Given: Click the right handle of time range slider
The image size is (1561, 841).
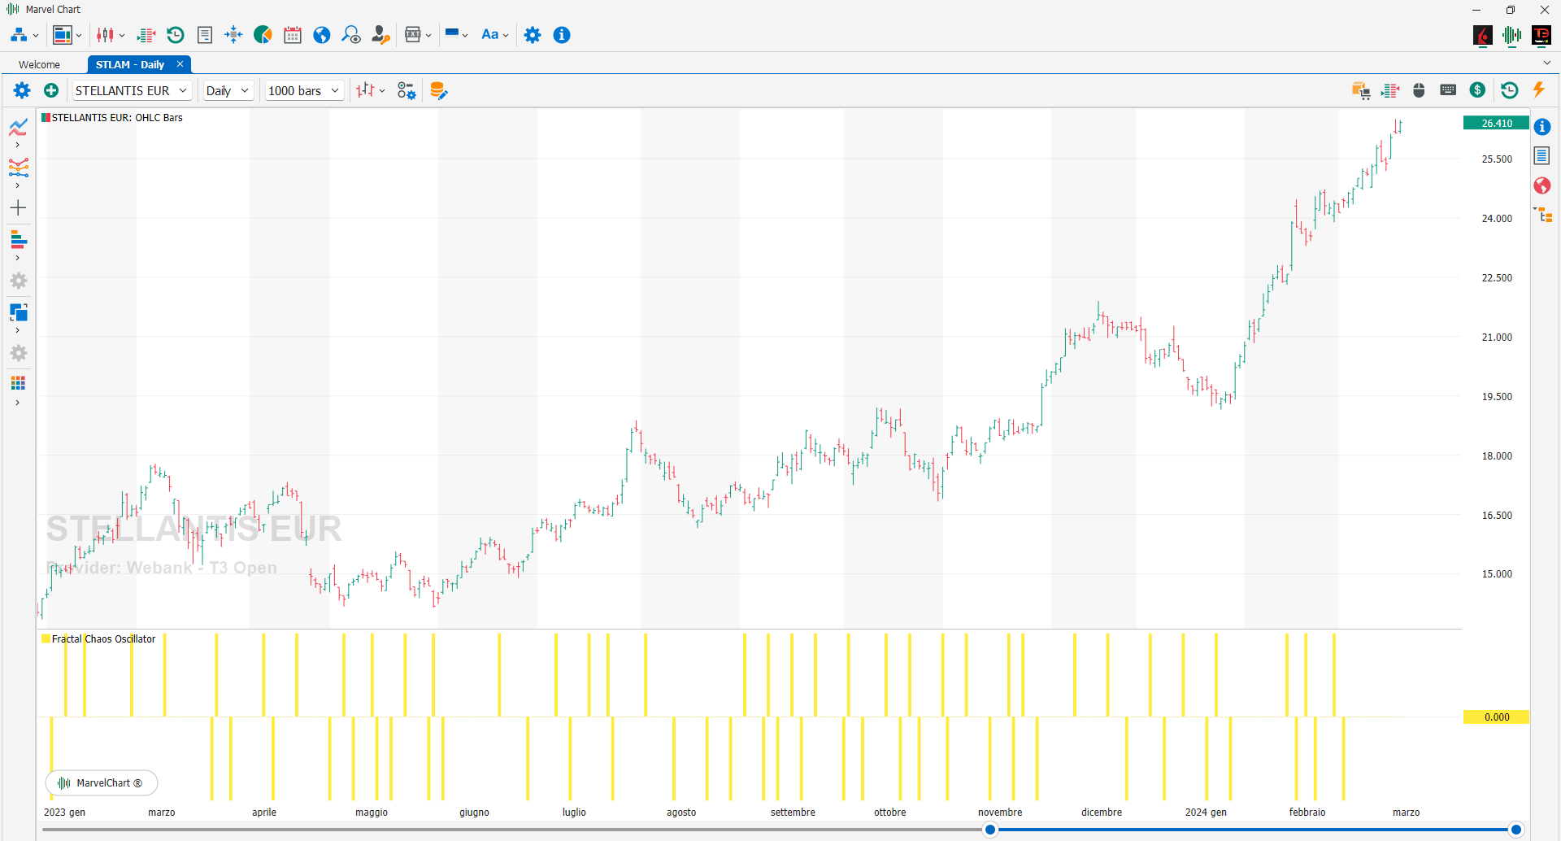Looking at the screenshot, I should (1515, 830).
